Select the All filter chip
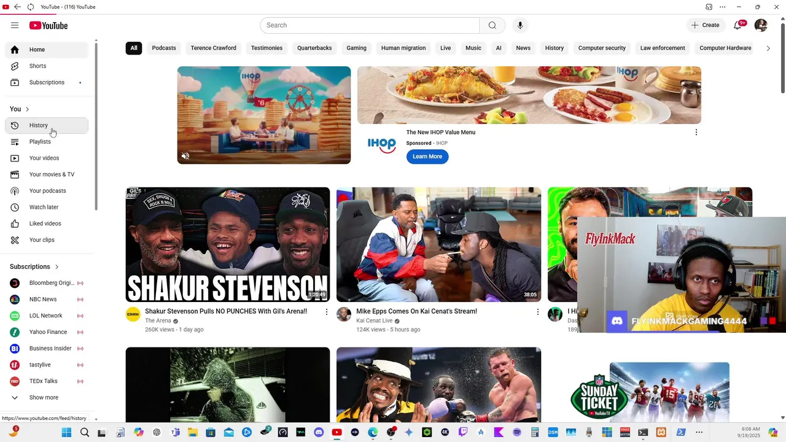The image size is (786, 442). [134, 48]
